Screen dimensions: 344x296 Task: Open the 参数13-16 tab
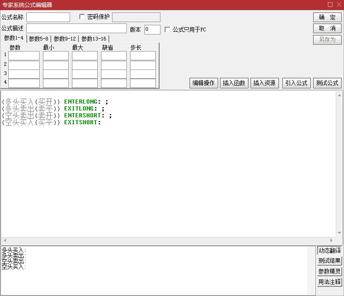[x=94, y=39]
